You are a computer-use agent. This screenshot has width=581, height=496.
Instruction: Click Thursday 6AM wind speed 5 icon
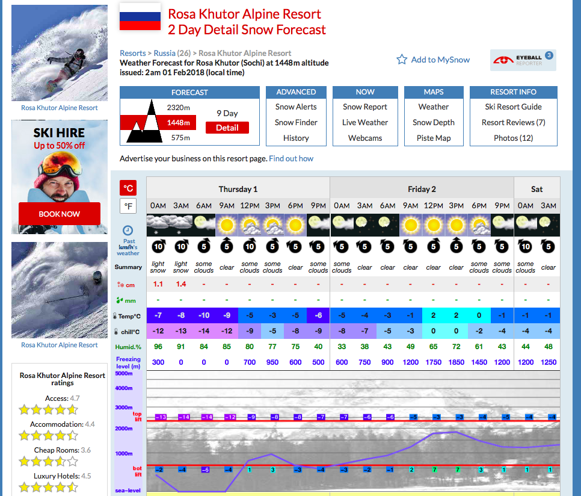(204, 246)
